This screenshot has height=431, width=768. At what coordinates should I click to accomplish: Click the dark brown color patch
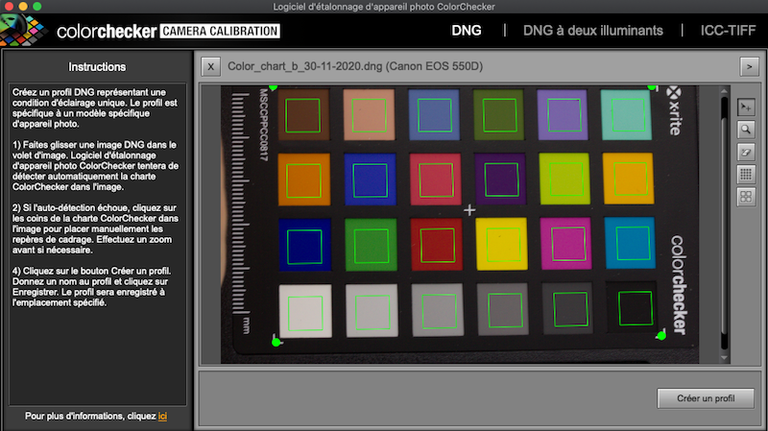[x=303, y=115]
